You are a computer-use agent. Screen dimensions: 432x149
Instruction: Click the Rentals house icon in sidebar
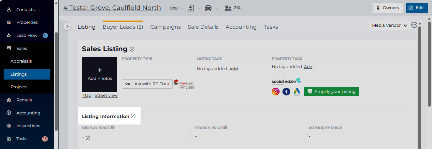tap(9, 100)
